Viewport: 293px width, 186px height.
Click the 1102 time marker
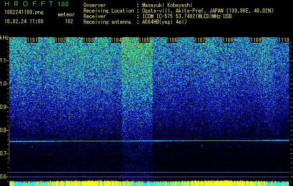tap(60, 40)
